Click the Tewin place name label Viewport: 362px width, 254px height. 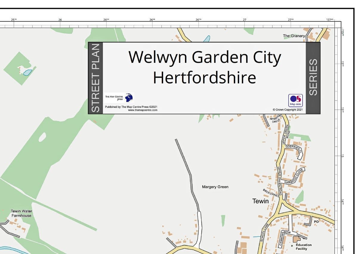tap(260, 201)
